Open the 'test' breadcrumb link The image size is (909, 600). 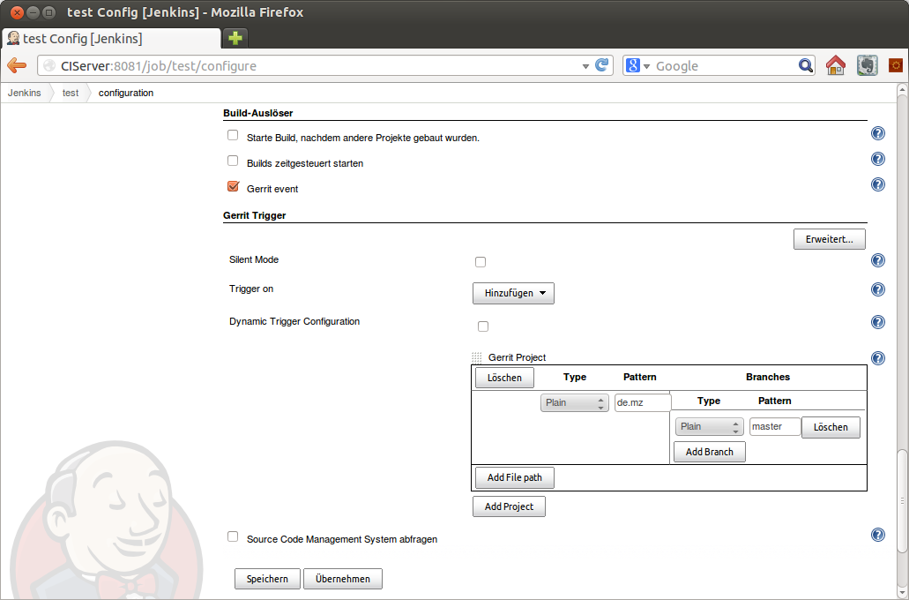coord(71,93)
